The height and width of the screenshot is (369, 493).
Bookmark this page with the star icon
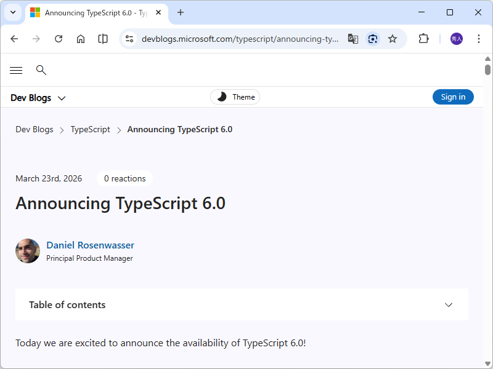[393, 39]
